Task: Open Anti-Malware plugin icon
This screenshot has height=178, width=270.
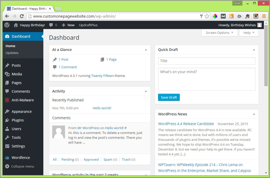Action: pyautogui.click(x=7, y=100)
